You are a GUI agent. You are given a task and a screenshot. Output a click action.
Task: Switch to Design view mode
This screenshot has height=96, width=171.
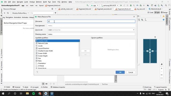164,13
